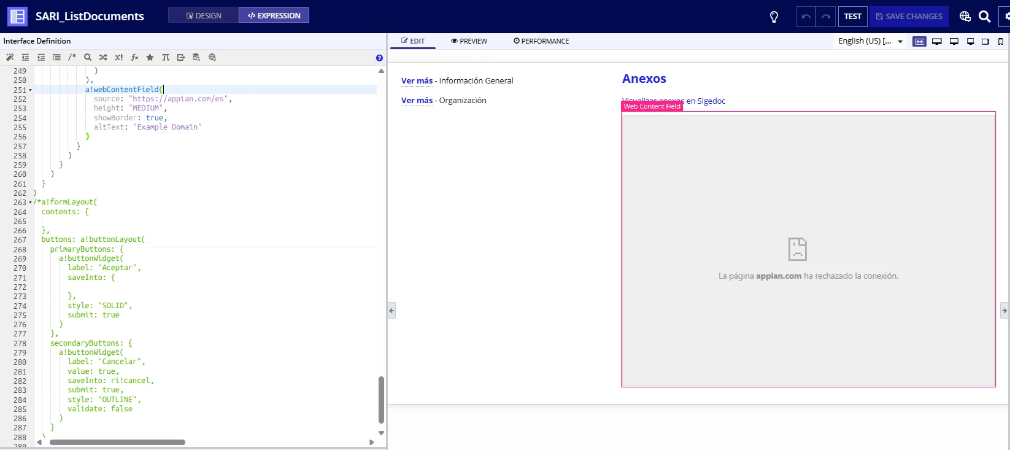1010x450 pixels.
Task: Click Ver más link for Información General
Action: [x=417, y=80]
